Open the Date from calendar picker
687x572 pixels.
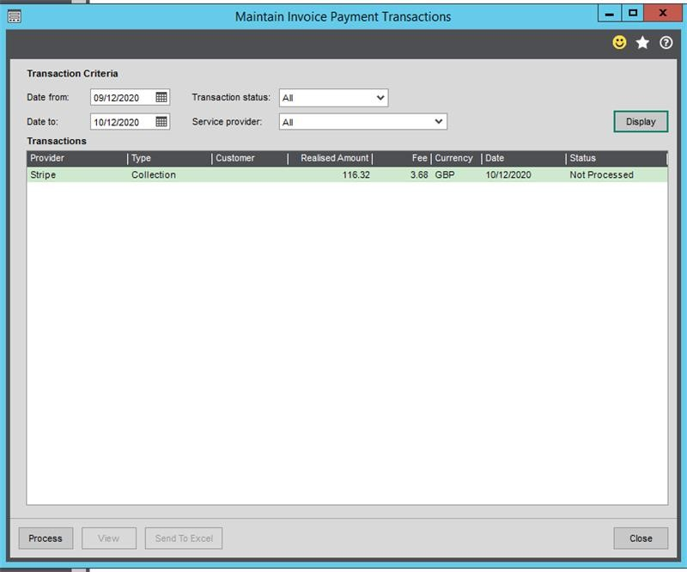point(161,97)
